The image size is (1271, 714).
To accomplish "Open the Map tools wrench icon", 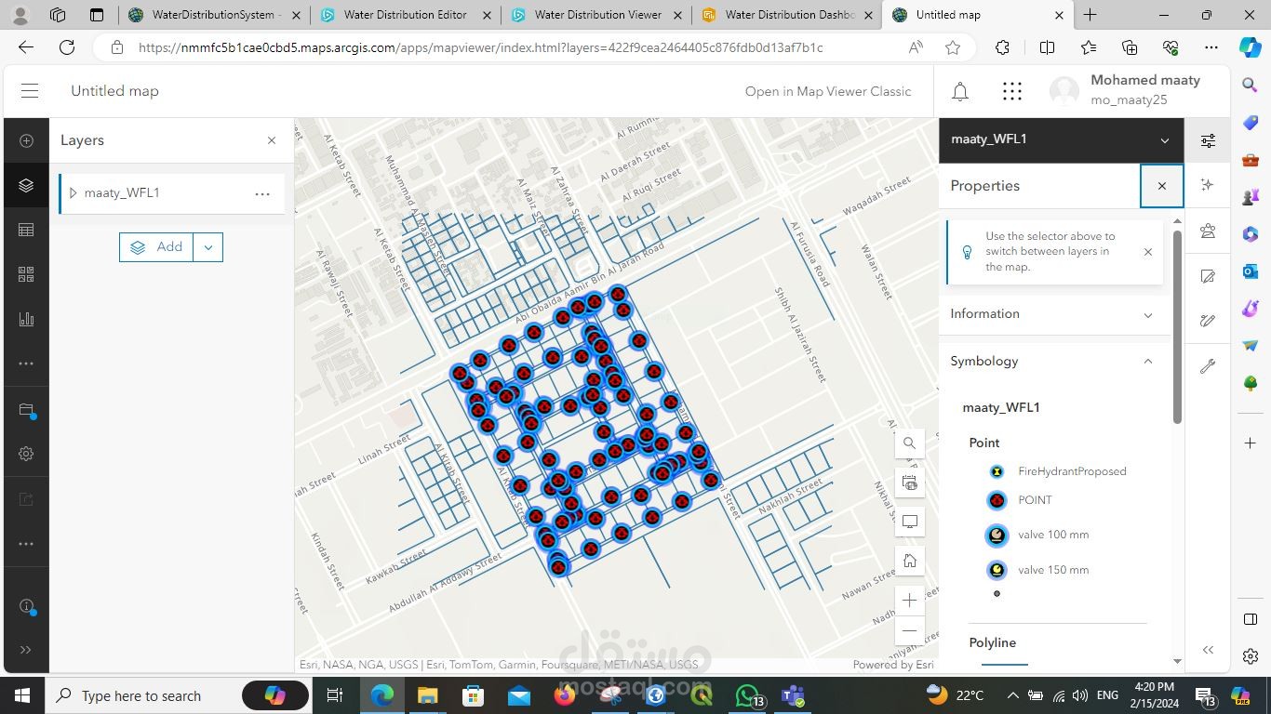I will (1208, 366).
